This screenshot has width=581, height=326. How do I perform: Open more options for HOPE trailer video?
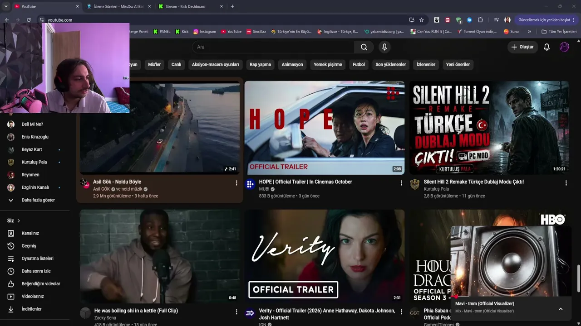click(x=401, y=183)
